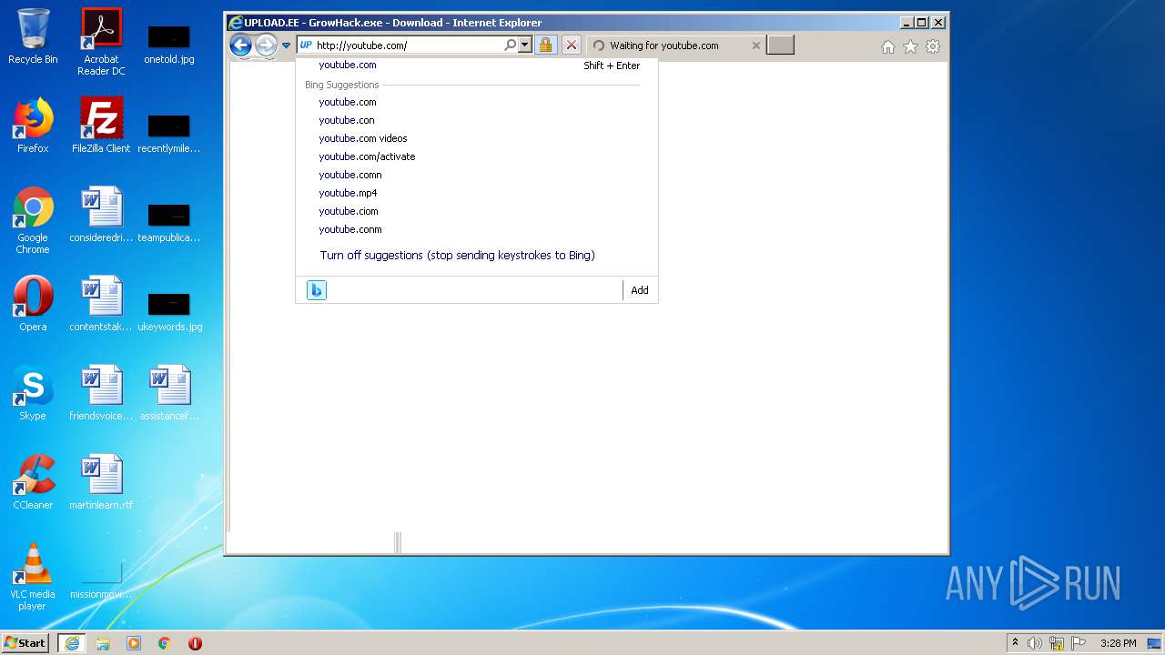Click the Bing search provider icon
1165x655 pixels.
click(317, 290)
